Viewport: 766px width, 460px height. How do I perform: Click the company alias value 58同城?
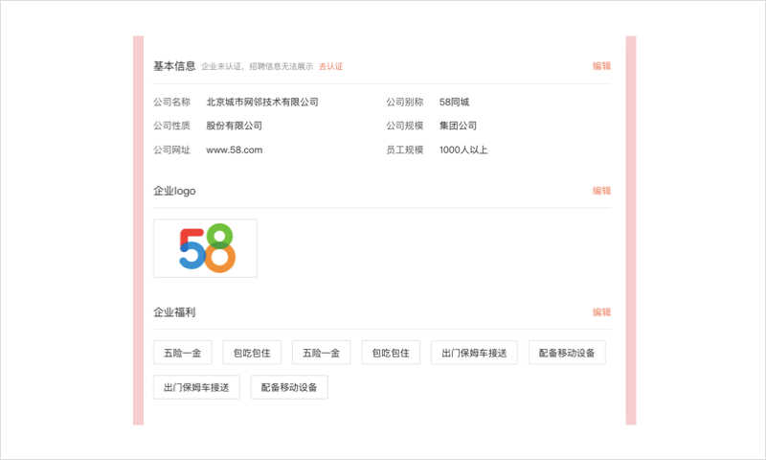(x=454, y=103)
